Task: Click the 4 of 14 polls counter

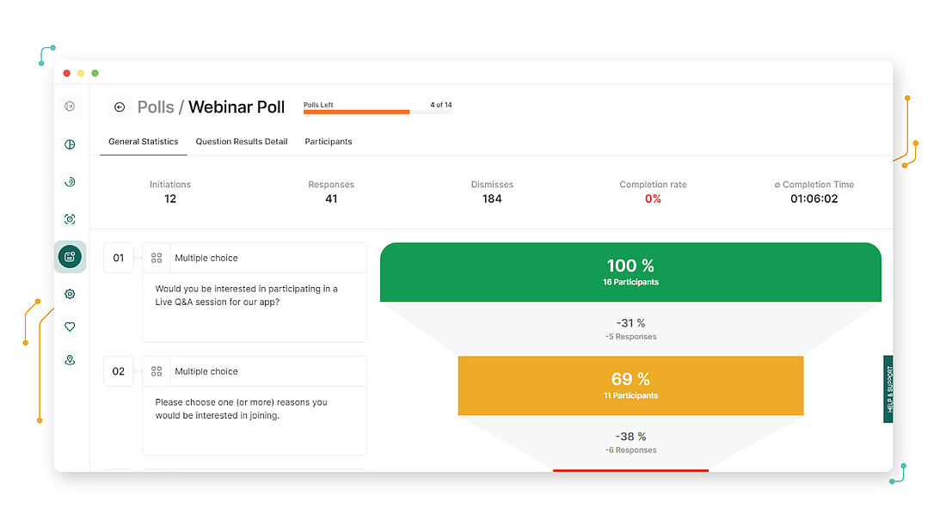Action: (x=441, y=105)
